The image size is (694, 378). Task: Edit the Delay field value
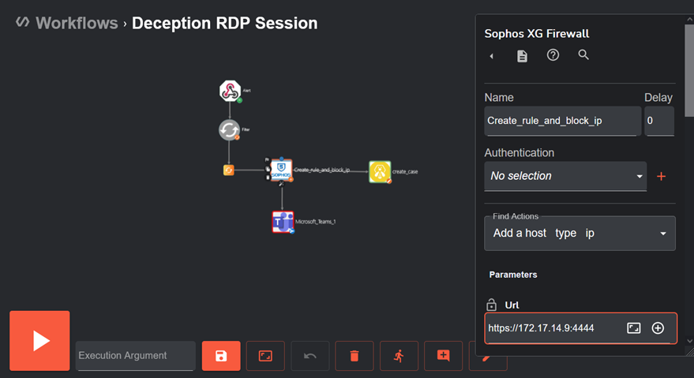coord(659,121)
